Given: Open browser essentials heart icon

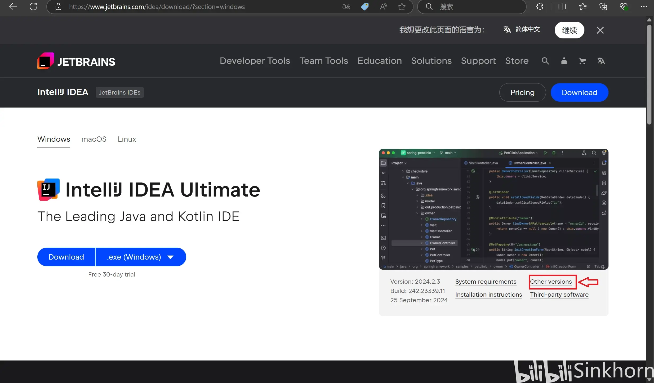Looking at the screenshot, I should pyautogui.click(x=624, y=7).
